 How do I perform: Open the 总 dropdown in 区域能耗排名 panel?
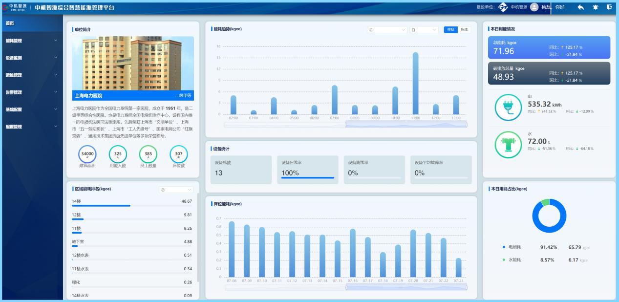click(176, 190)
